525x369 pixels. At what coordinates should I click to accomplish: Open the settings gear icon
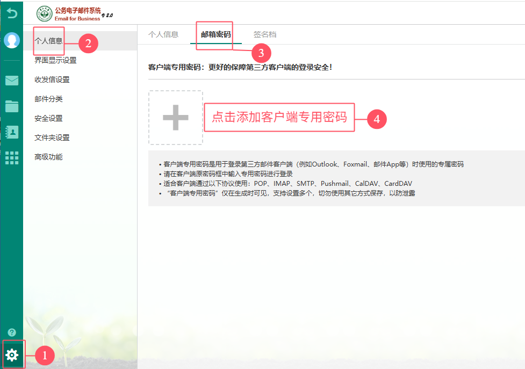[12, 354]
